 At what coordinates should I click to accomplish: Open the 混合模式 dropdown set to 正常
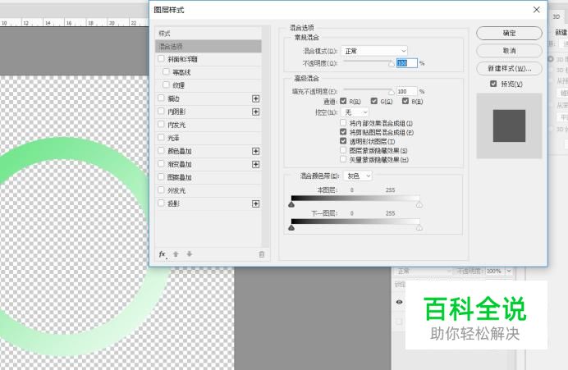coord(374,51)
